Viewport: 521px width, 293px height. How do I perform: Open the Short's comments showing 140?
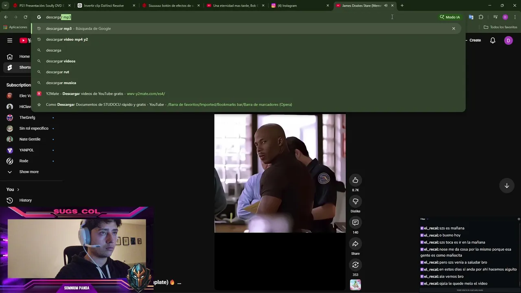point(355,223)
